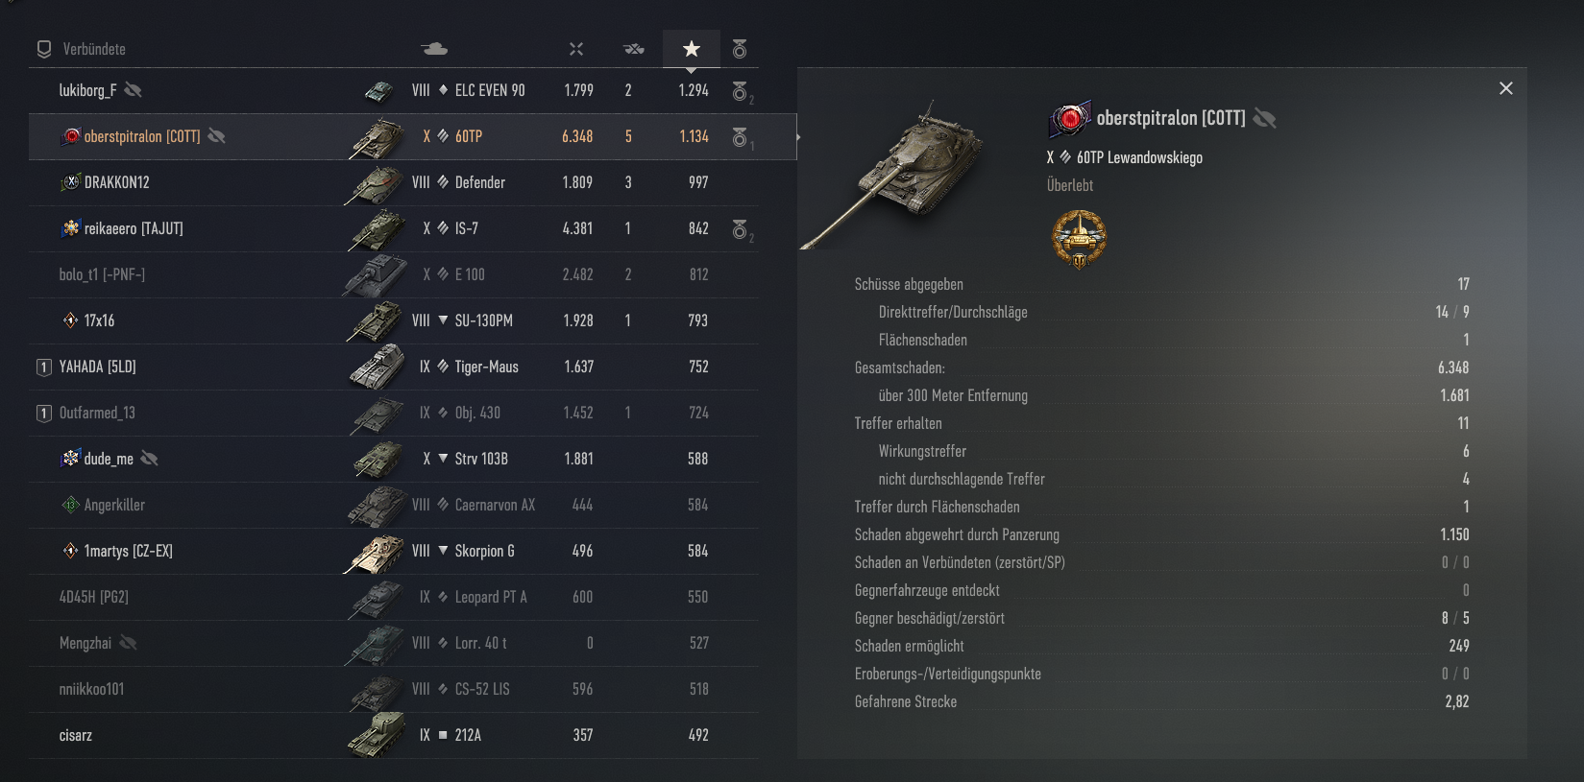Click reikaeero's medal achievement icon

[x=741, y=229]
